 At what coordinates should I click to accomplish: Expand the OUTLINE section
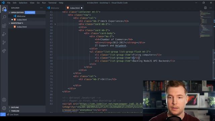(x=10, y=107)
